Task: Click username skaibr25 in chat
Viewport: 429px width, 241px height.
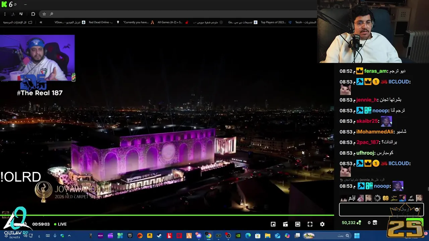Action: click(x=367, y=121)
